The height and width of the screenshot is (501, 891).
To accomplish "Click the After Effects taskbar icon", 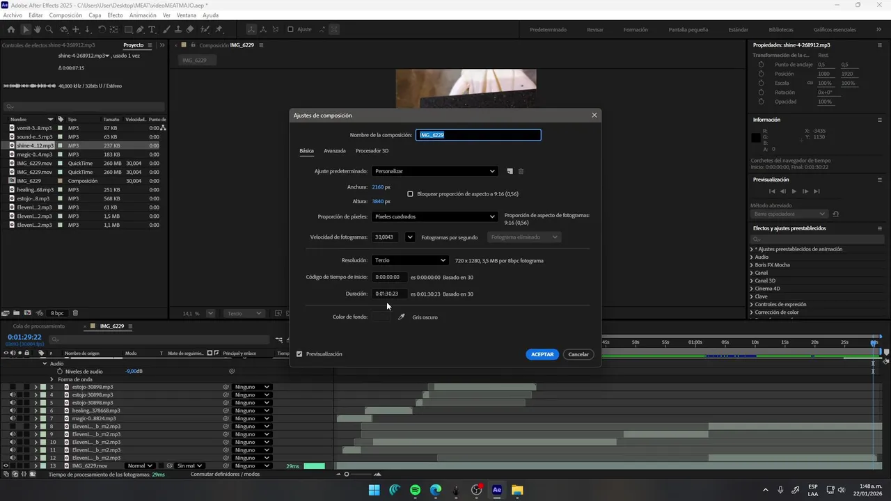I will tap(497, 490).
